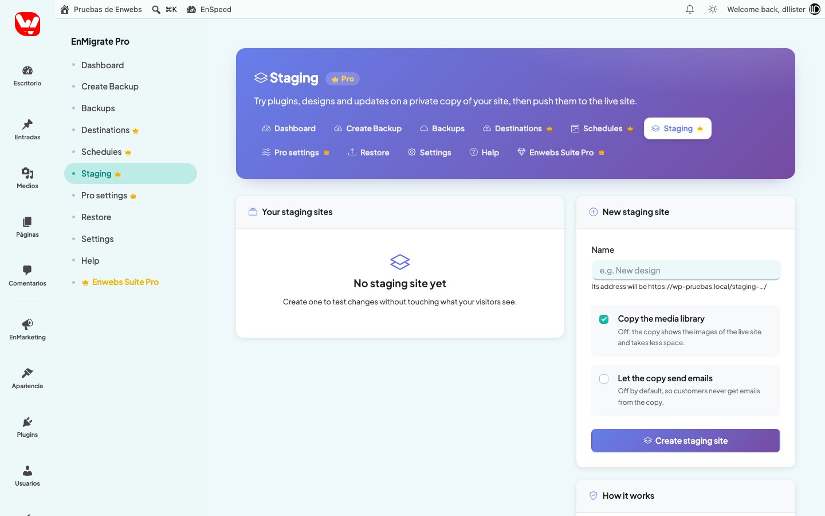This screenshot has height=516, width=825.
Task: Open Create Backup in left submenu
Action: pos(110,87)
